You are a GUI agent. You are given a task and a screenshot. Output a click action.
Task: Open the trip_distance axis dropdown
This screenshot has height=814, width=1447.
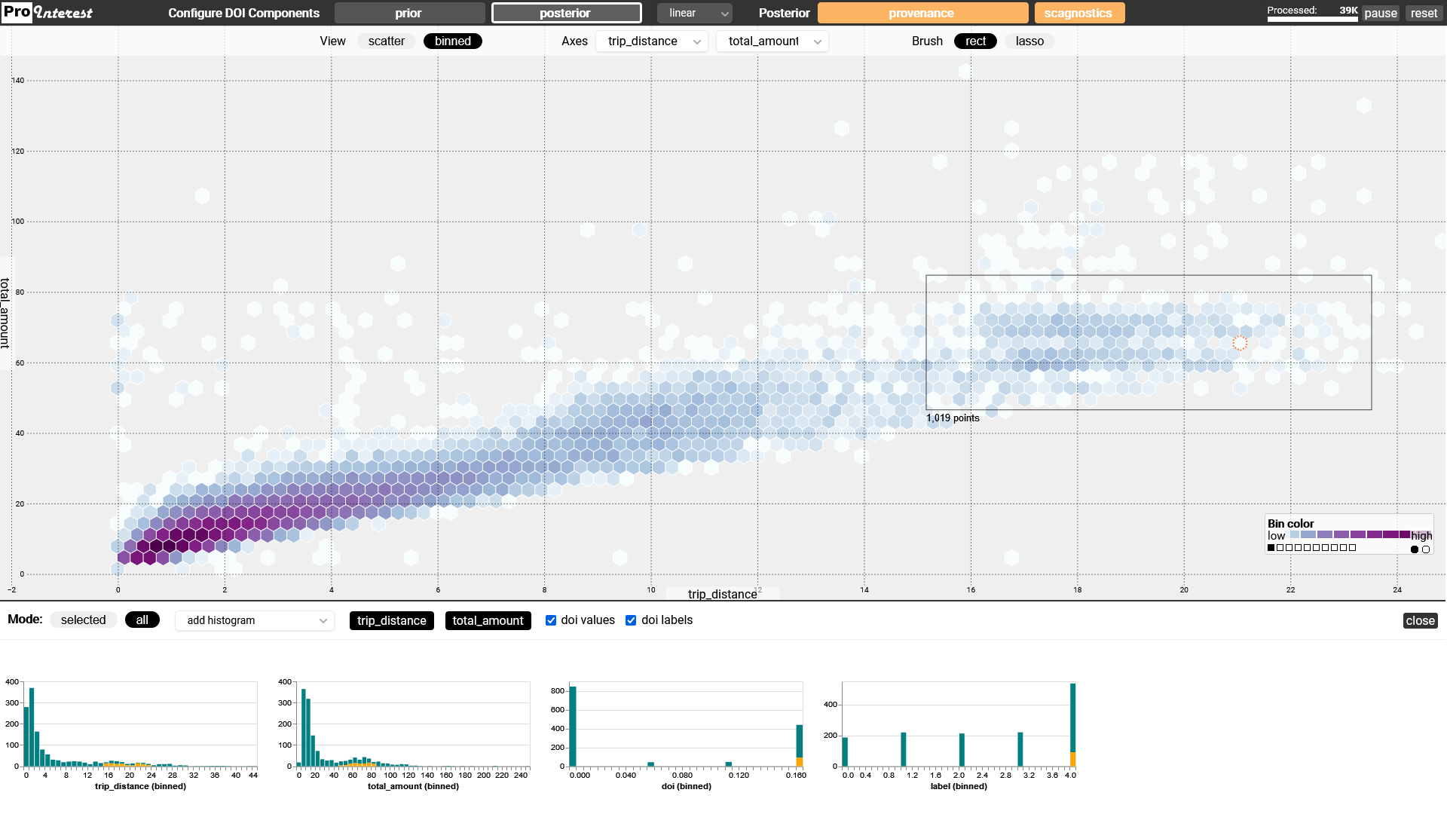click(x=652, y=41)
